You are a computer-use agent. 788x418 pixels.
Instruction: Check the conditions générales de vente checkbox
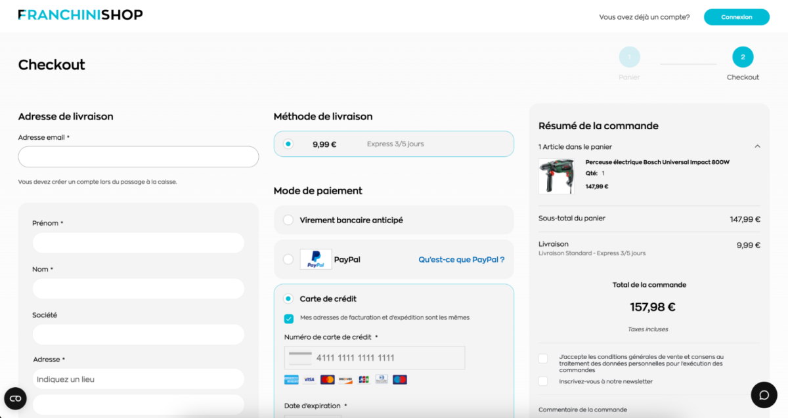coord(543,358)
